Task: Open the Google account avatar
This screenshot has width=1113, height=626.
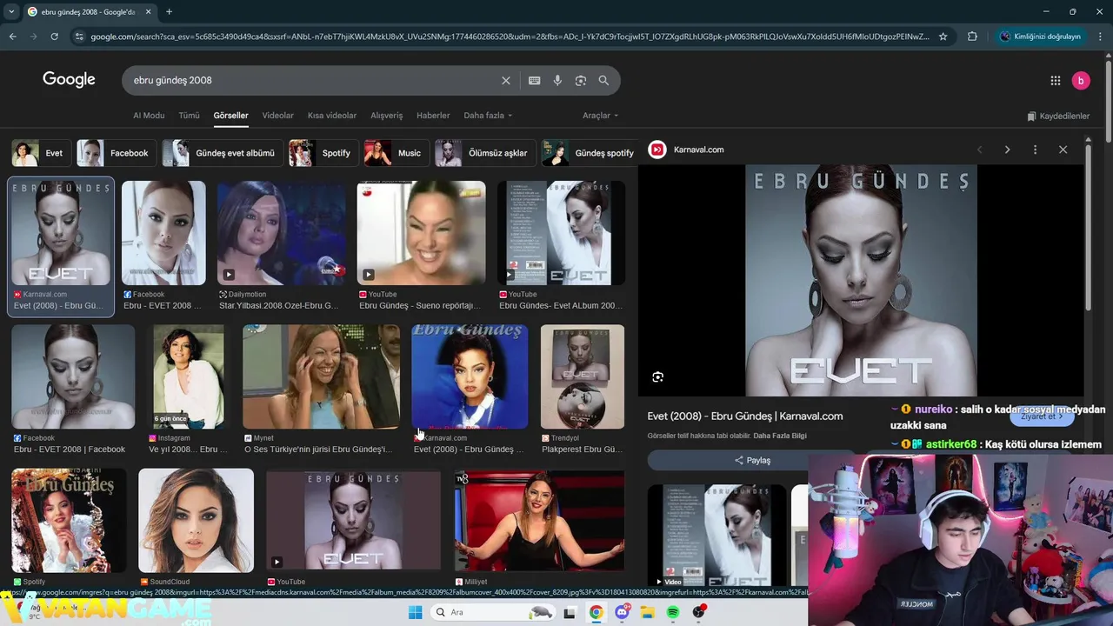Action: coord(1081,80)
